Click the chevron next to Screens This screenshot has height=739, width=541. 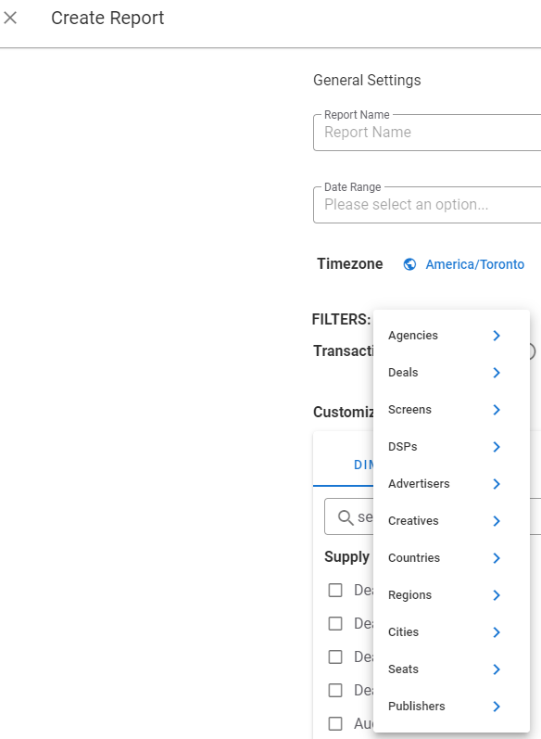(497, 410)
